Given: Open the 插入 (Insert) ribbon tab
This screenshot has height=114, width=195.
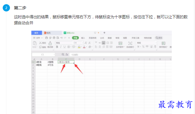Looking at the screenshot, I should (x=83, y=38).
